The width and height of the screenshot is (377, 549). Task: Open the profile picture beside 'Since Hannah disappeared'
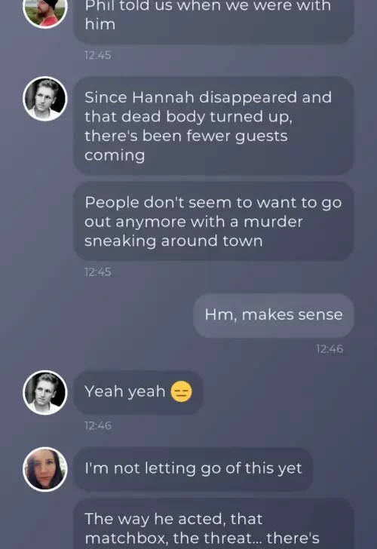(44, 99)
